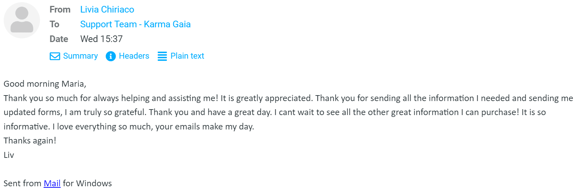The height and width of the screenshot is (194, 580).
Task: Click recipient Support Team - Karma Gaia
Action: 135,24
